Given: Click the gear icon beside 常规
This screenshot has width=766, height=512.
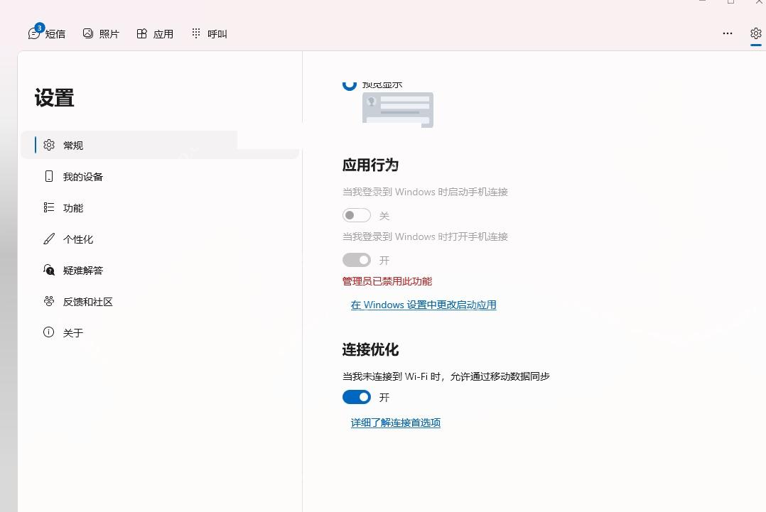Looking at the screenshot, I should coord(49,145).
